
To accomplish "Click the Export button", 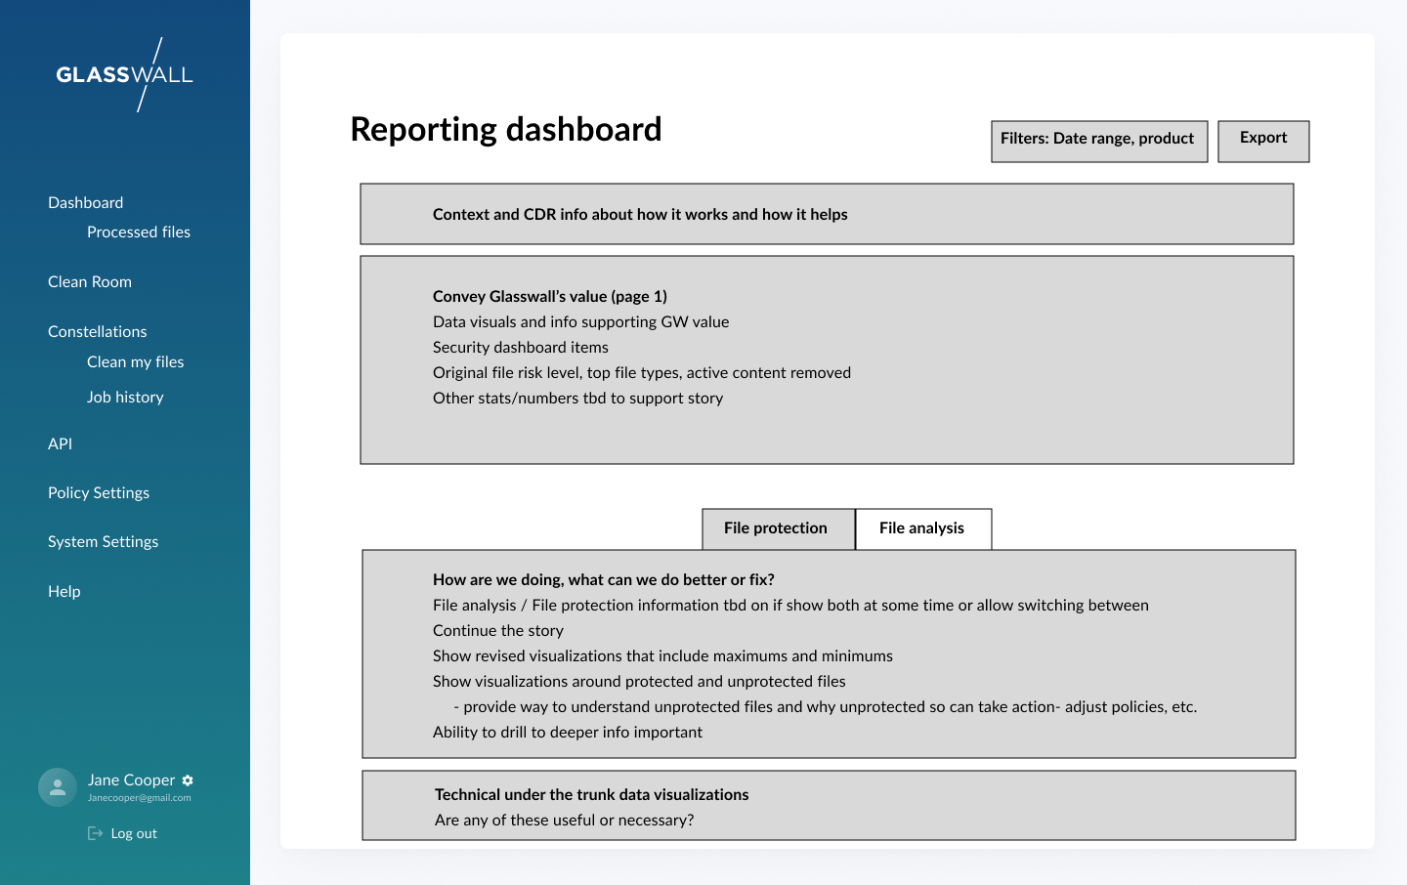I will pyautogui.click(x=1263, y=142).
